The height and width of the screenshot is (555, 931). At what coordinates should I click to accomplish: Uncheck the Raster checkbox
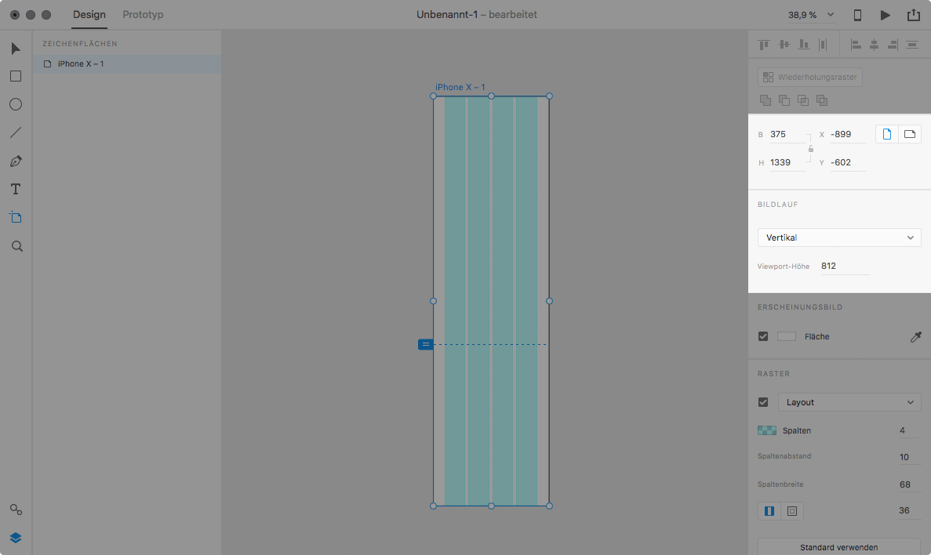coord(762,401)
